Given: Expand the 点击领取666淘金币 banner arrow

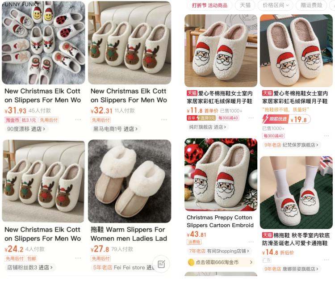Looking at the screenshot, I should [251, 262].
